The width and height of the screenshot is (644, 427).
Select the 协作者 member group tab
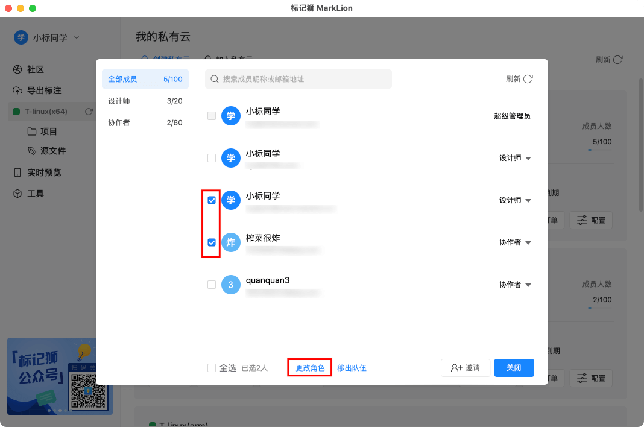point(145,122)
